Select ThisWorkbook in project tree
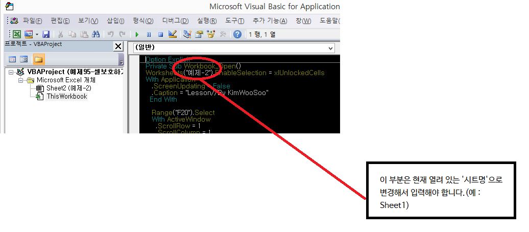 [x=67, y=96]
